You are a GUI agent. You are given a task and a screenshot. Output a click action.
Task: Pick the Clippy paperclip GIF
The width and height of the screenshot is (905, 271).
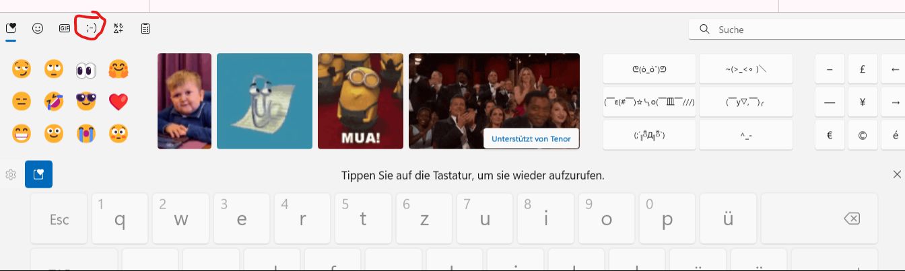click(265, 101)
